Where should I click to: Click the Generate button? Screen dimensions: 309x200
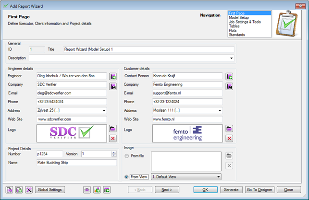[231, 190]
